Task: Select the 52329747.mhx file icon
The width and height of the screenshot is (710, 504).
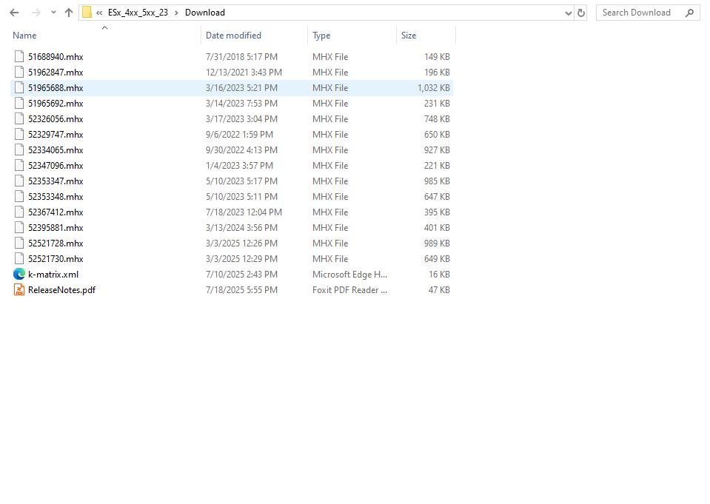Action: pos(19,134)
